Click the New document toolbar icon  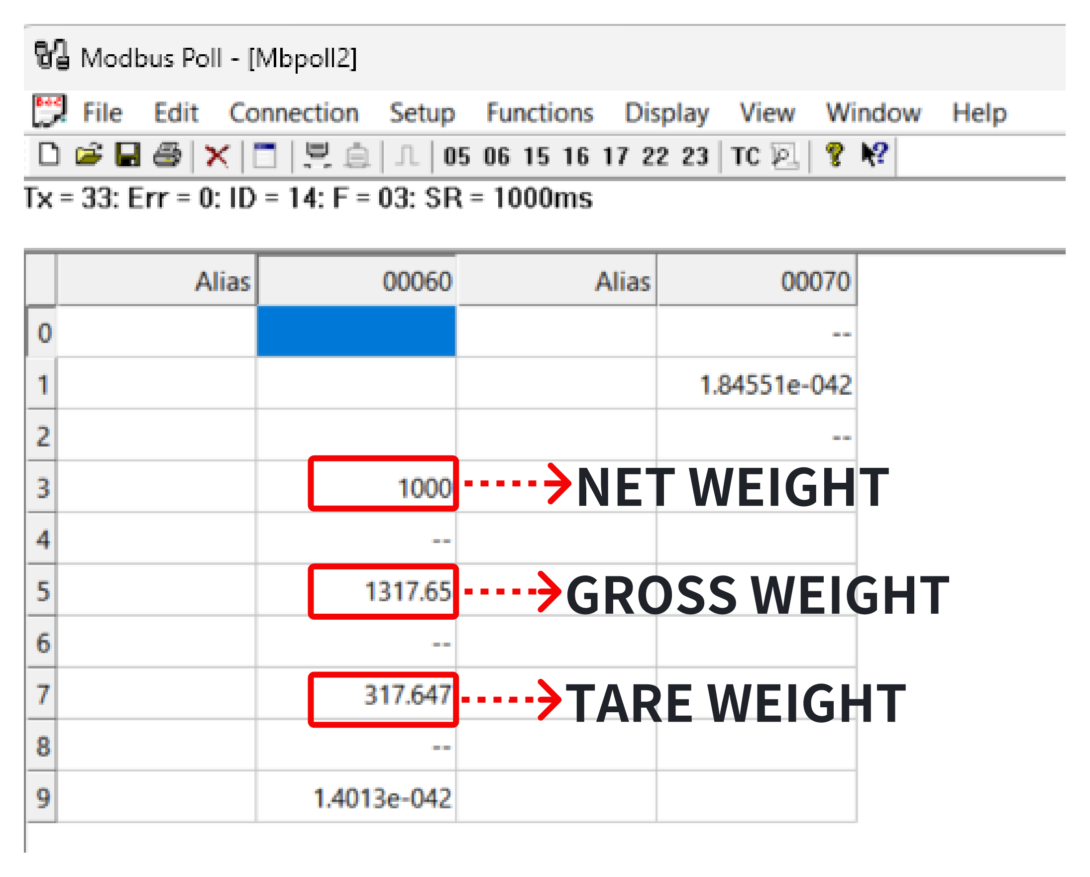(49, 155)
